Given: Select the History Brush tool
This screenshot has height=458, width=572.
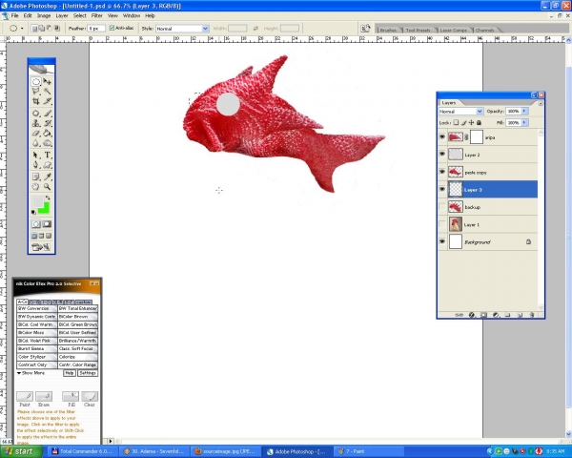Looking at the screenshot, I should click(x=47, y=123).
